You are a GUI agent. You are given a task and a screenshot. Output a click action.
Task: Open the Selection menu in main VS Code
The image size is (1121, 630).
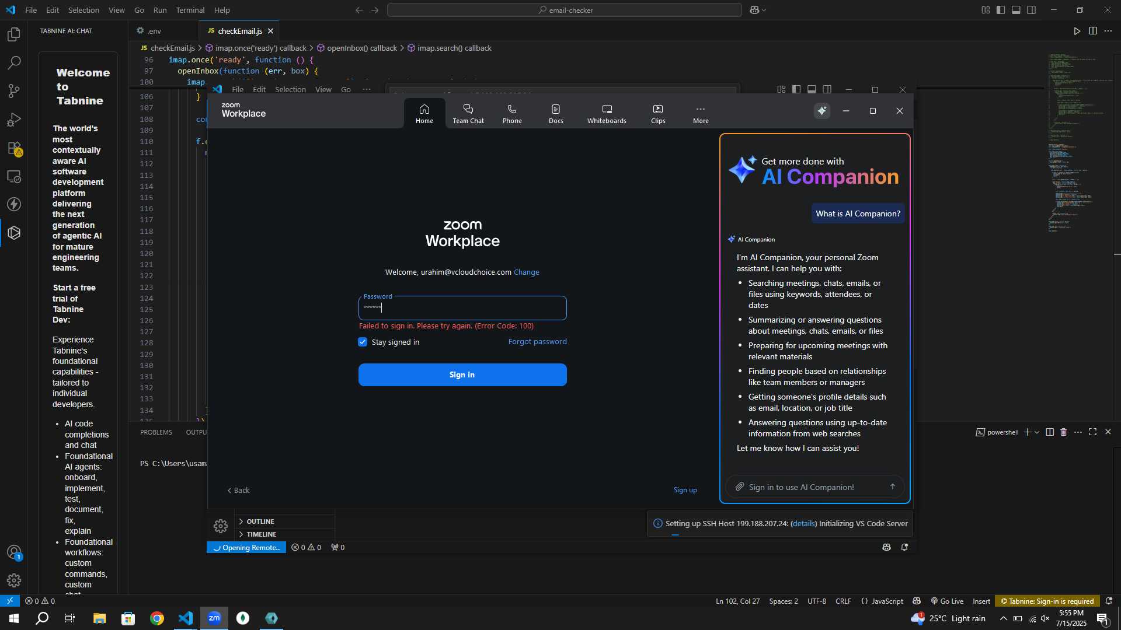(83, 10)
